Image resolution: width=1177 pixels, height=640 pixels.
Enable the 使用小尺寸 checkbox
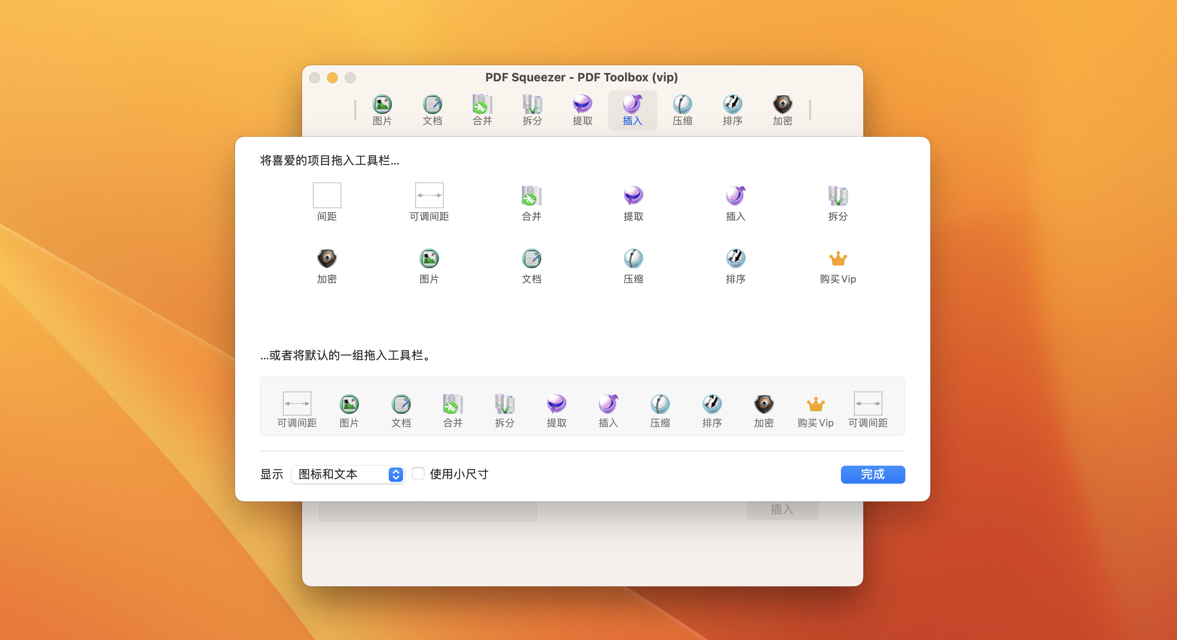coord(418,473)
